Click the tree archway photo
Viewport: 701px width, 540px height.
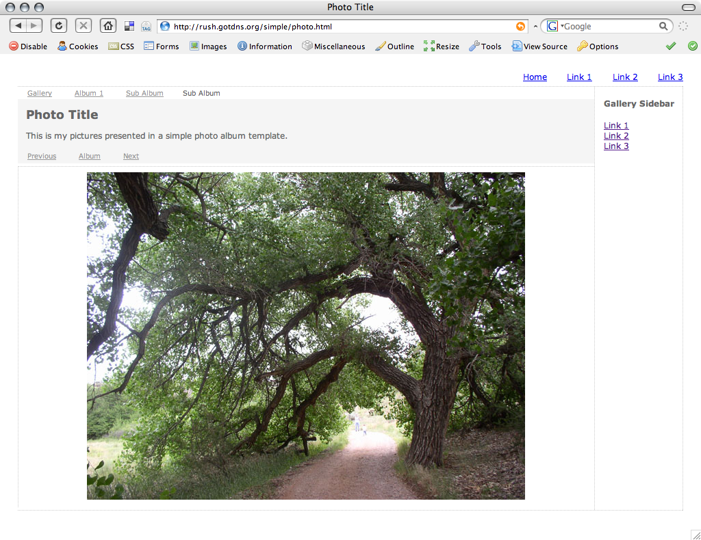[x=306, y=336]
